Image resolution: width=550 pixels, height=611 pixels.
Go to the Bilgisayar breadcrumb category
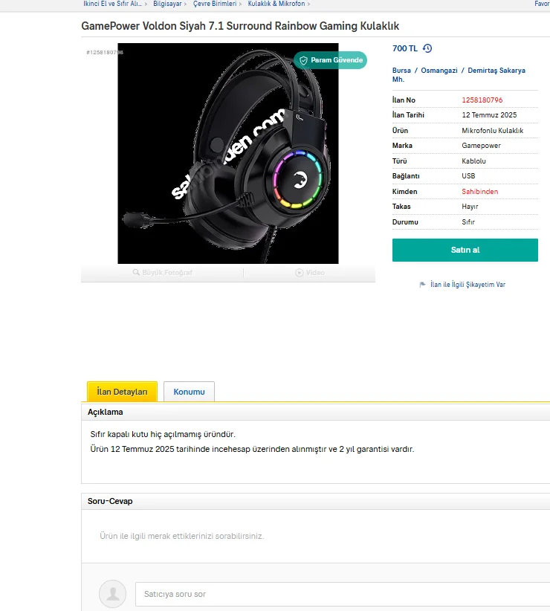point(167,4)
